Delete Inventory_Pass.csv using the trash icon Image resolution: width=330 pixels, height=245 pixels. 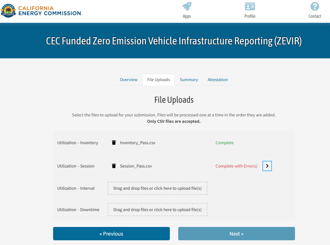(114, 142)
